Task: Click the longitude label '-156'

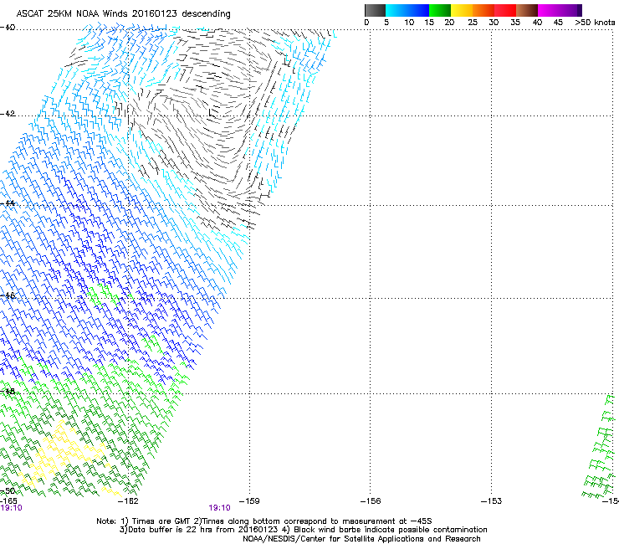Action: pyautogui.click(x=371, y=501)
